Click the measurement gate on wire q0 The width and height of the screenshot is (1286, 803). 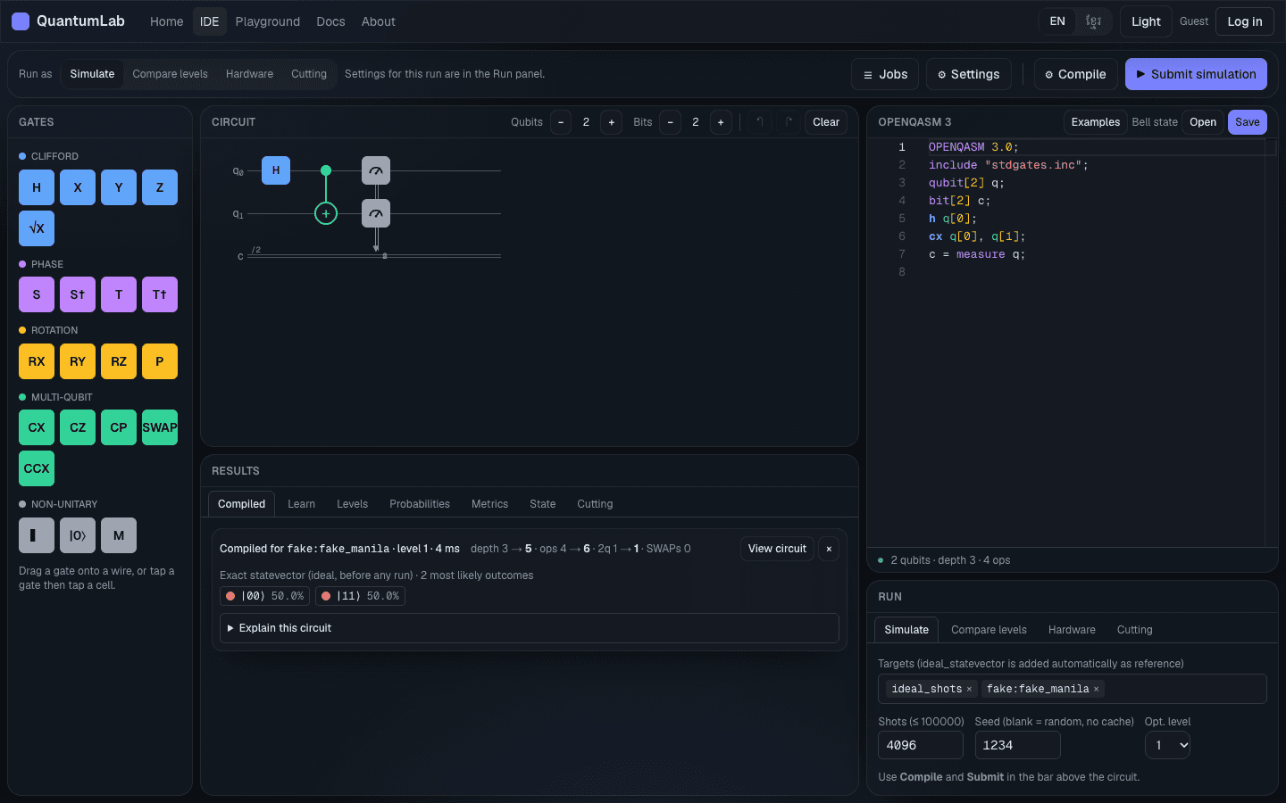coord(376,170)
